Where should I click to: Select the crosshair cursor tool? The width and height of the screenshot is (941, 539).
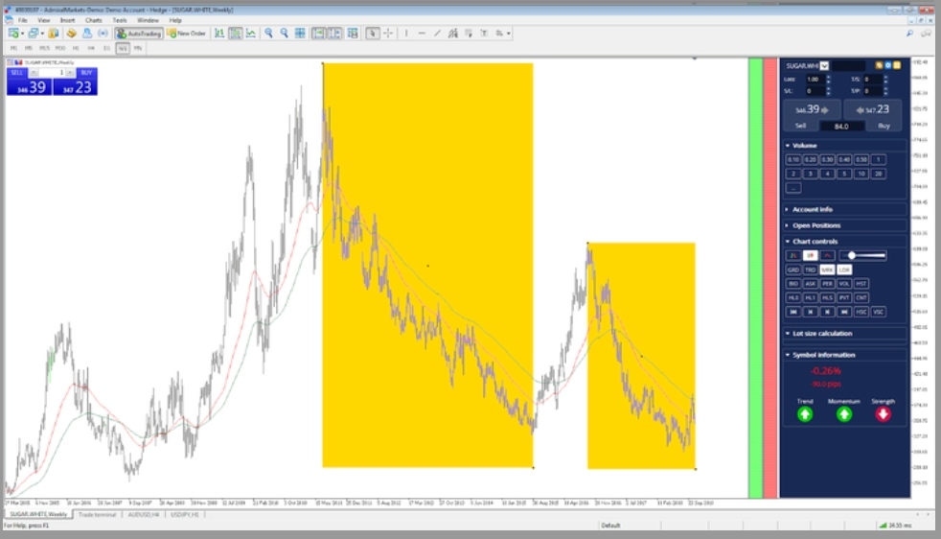388,33
